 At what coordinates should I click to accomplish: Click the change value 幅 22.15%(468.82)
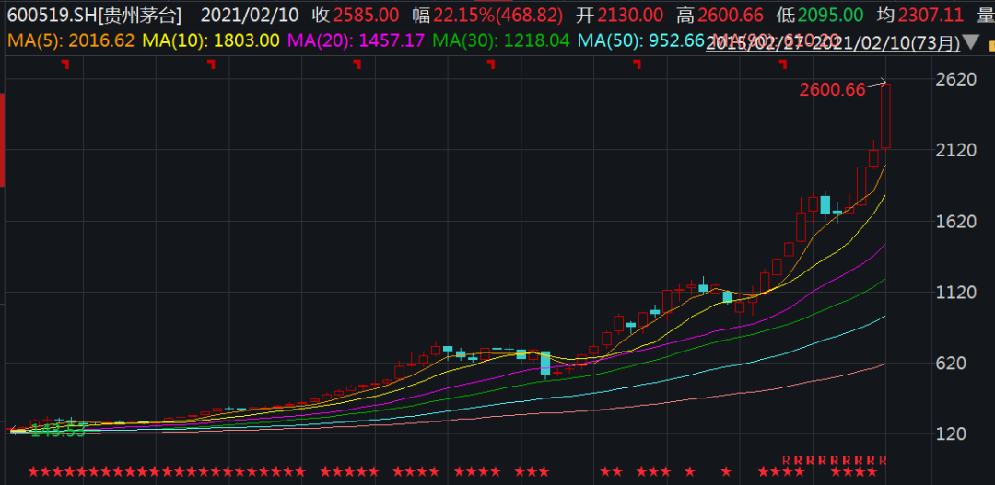tap(487, 15)
